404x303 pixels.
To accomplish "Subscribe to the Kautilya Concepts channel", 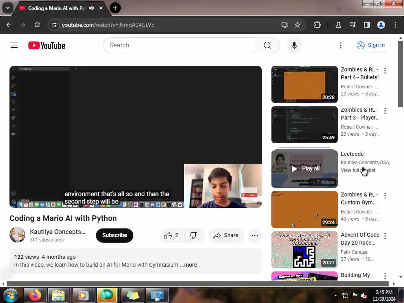I will [114, 235].
